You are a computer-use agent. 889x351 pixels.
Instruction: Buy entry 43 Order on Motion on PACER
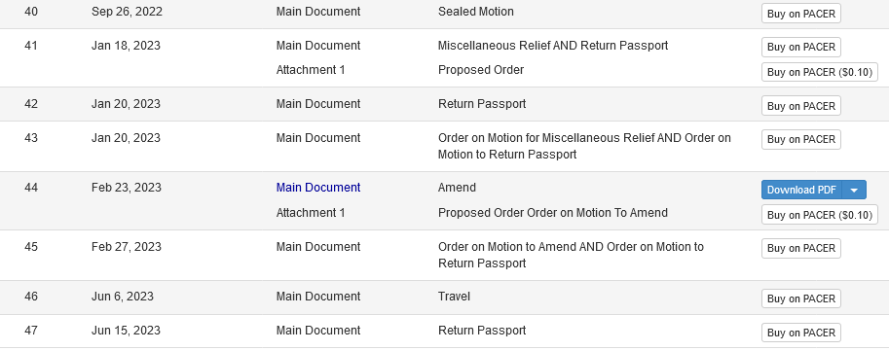point(800,139)
